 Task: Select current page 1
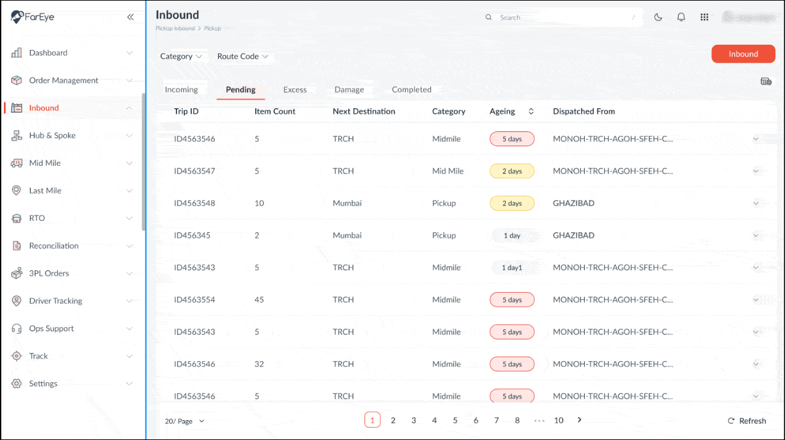pos(372,420)
